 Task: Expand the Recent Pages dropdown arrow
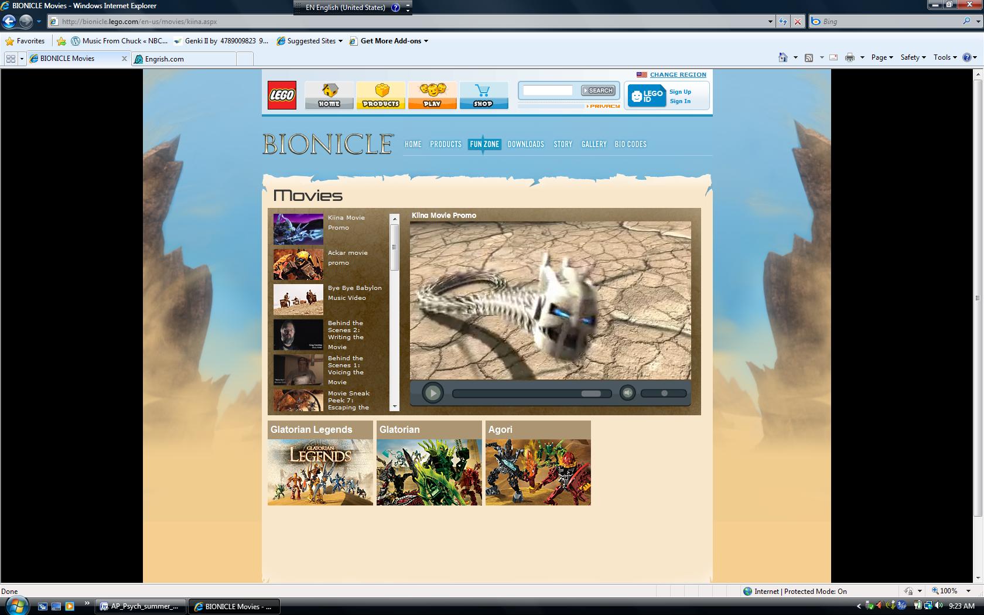click(x=39, y=22)
